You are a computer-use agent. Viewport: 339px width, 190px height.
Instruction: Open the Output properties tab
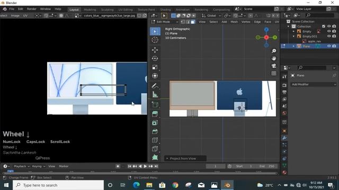284,92
